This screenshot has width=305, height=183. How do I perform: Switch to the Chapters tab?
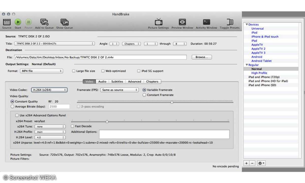pyautogui.click(x=152, y=82)
